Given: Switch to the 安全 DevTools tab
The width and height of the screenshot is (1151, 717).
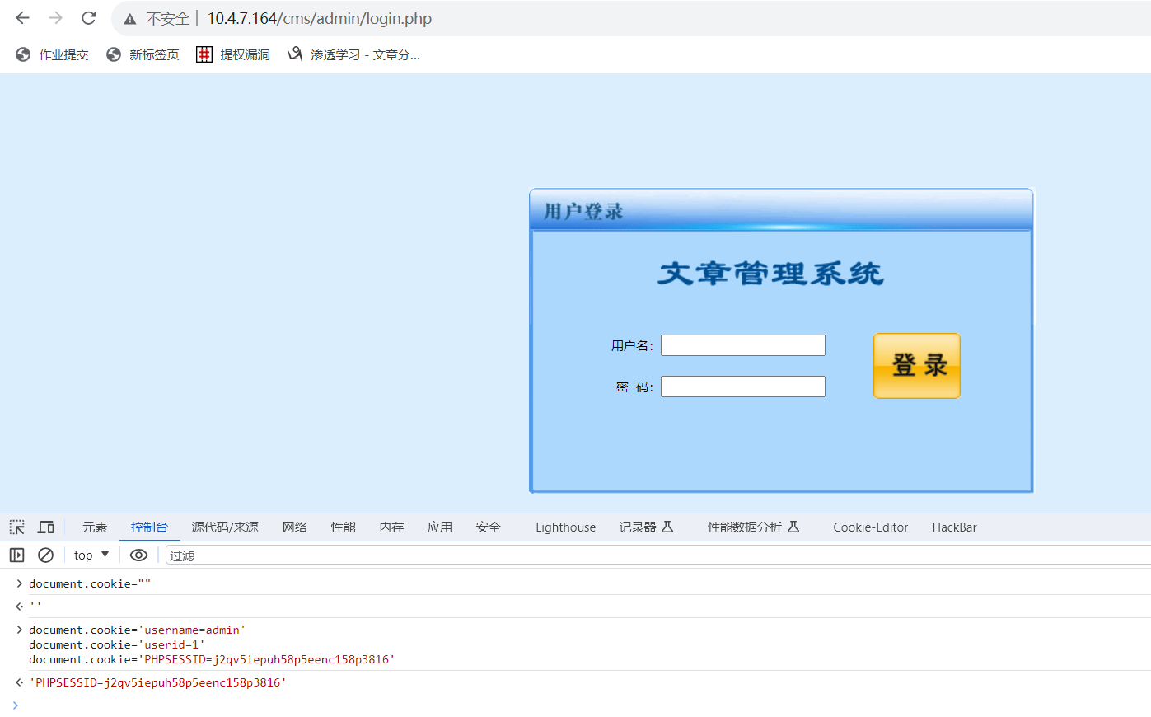Looking at the screenshot, I should [x=488, y=527].
